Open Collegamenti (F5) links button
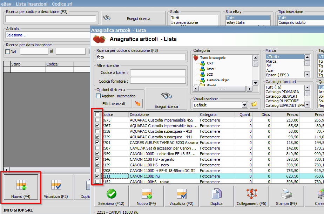This screenshot has width=324, height=214. [251, 196]
